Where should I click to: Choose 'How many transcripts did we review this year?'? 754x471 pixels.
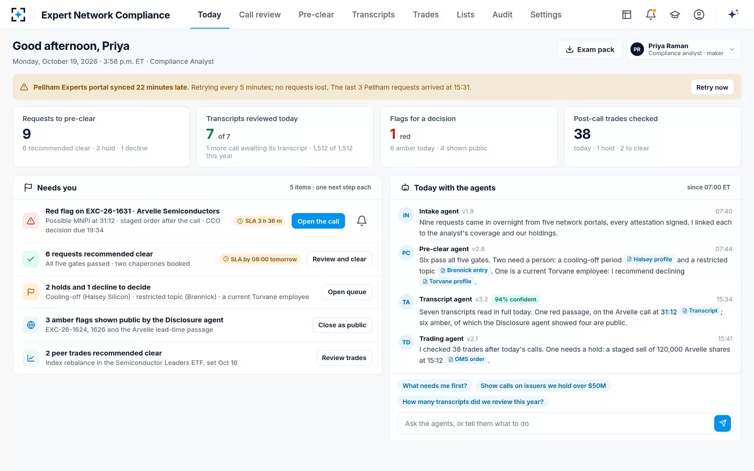(x=473, y=402)
